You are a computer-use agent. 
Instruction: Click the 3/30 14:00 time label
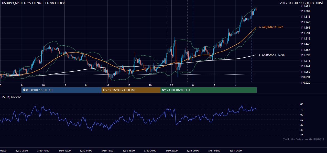click(x=86, y=151)
